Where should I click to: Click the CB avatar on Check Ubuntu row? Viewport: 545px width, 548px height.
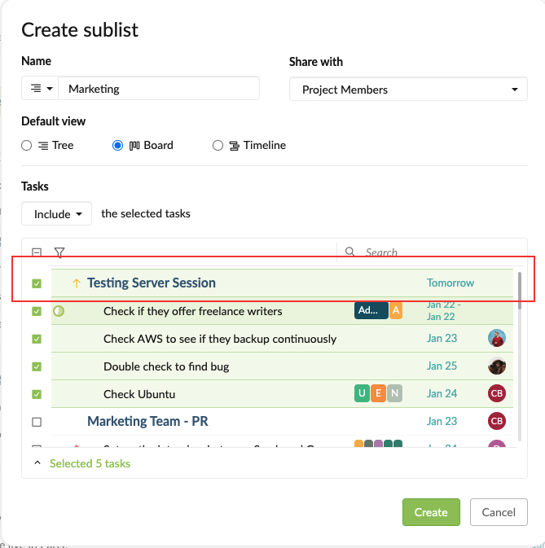pos(497,393)
